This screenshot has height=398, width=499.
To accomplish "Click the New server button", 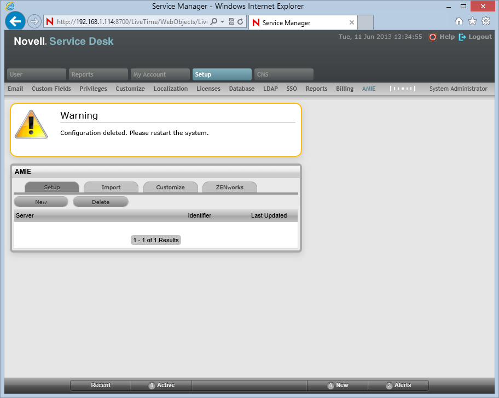I will point(41,202).
